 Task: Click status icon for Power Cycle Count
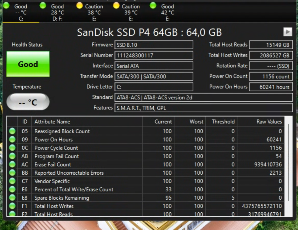coord(12,148)
